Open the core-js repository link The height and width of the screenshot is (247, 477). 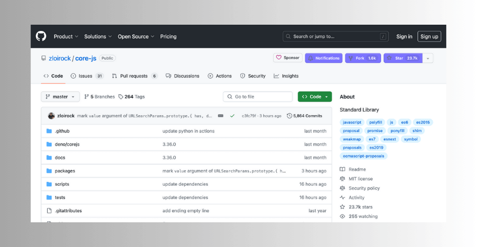pos(86,58)
